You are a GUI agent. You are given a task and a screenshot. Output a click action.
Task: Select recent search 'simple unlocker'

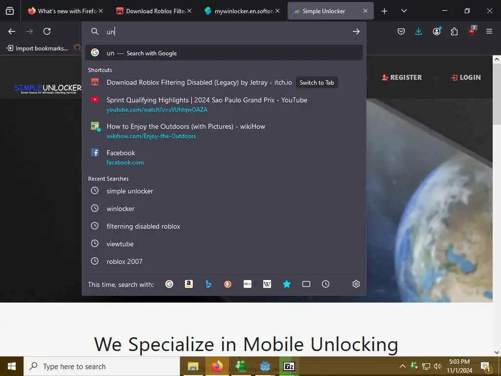coord(224,191)
